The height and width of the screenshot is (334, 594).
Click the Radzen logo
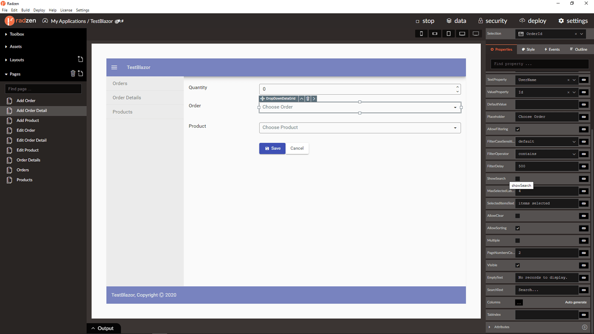point(20,21)
